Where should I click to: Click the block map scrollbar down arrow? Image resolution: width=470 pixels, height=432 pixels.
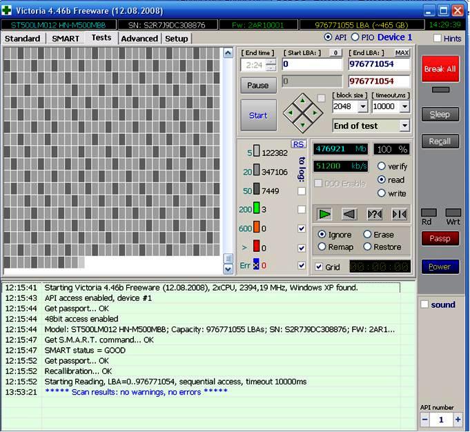pos(228,269)
